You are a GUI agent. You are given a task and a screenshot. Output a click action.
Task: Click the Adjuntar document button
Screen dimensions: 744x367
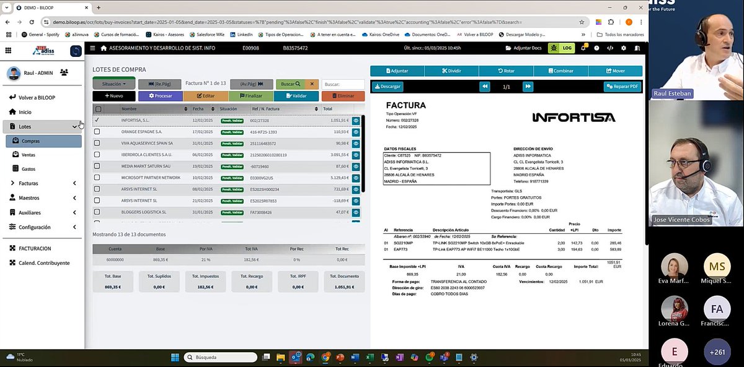(x=397, y=71)
